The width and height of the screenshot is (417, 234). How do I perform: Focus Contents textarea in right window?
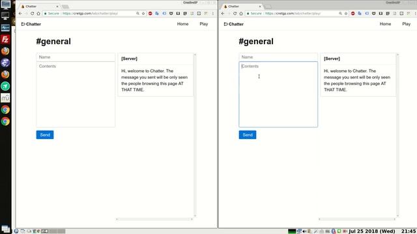[278, 94]
